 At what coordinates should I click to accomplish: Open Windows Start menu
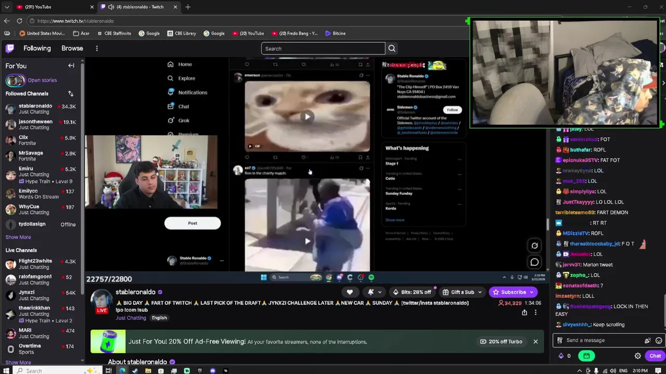click(x=6, y=370)
